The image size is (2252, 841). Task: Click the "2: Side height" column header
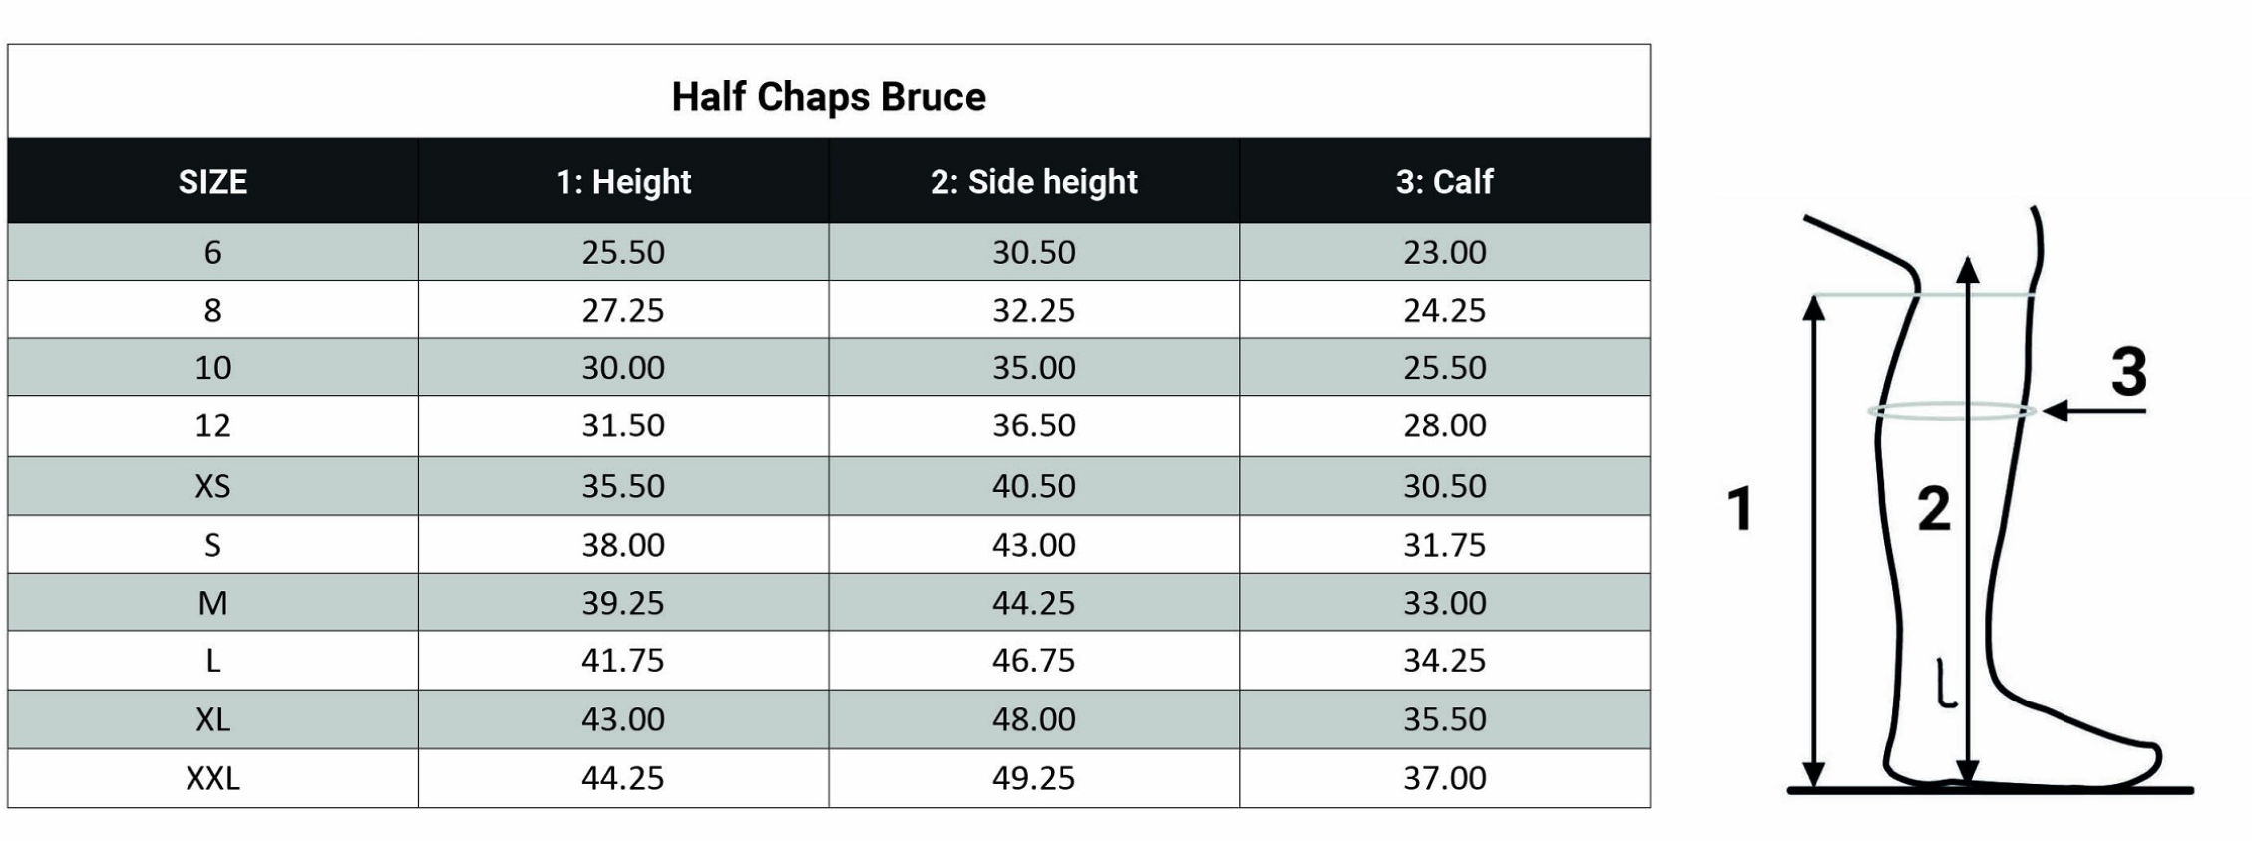pyautogui.click(x=1033, y=182)
